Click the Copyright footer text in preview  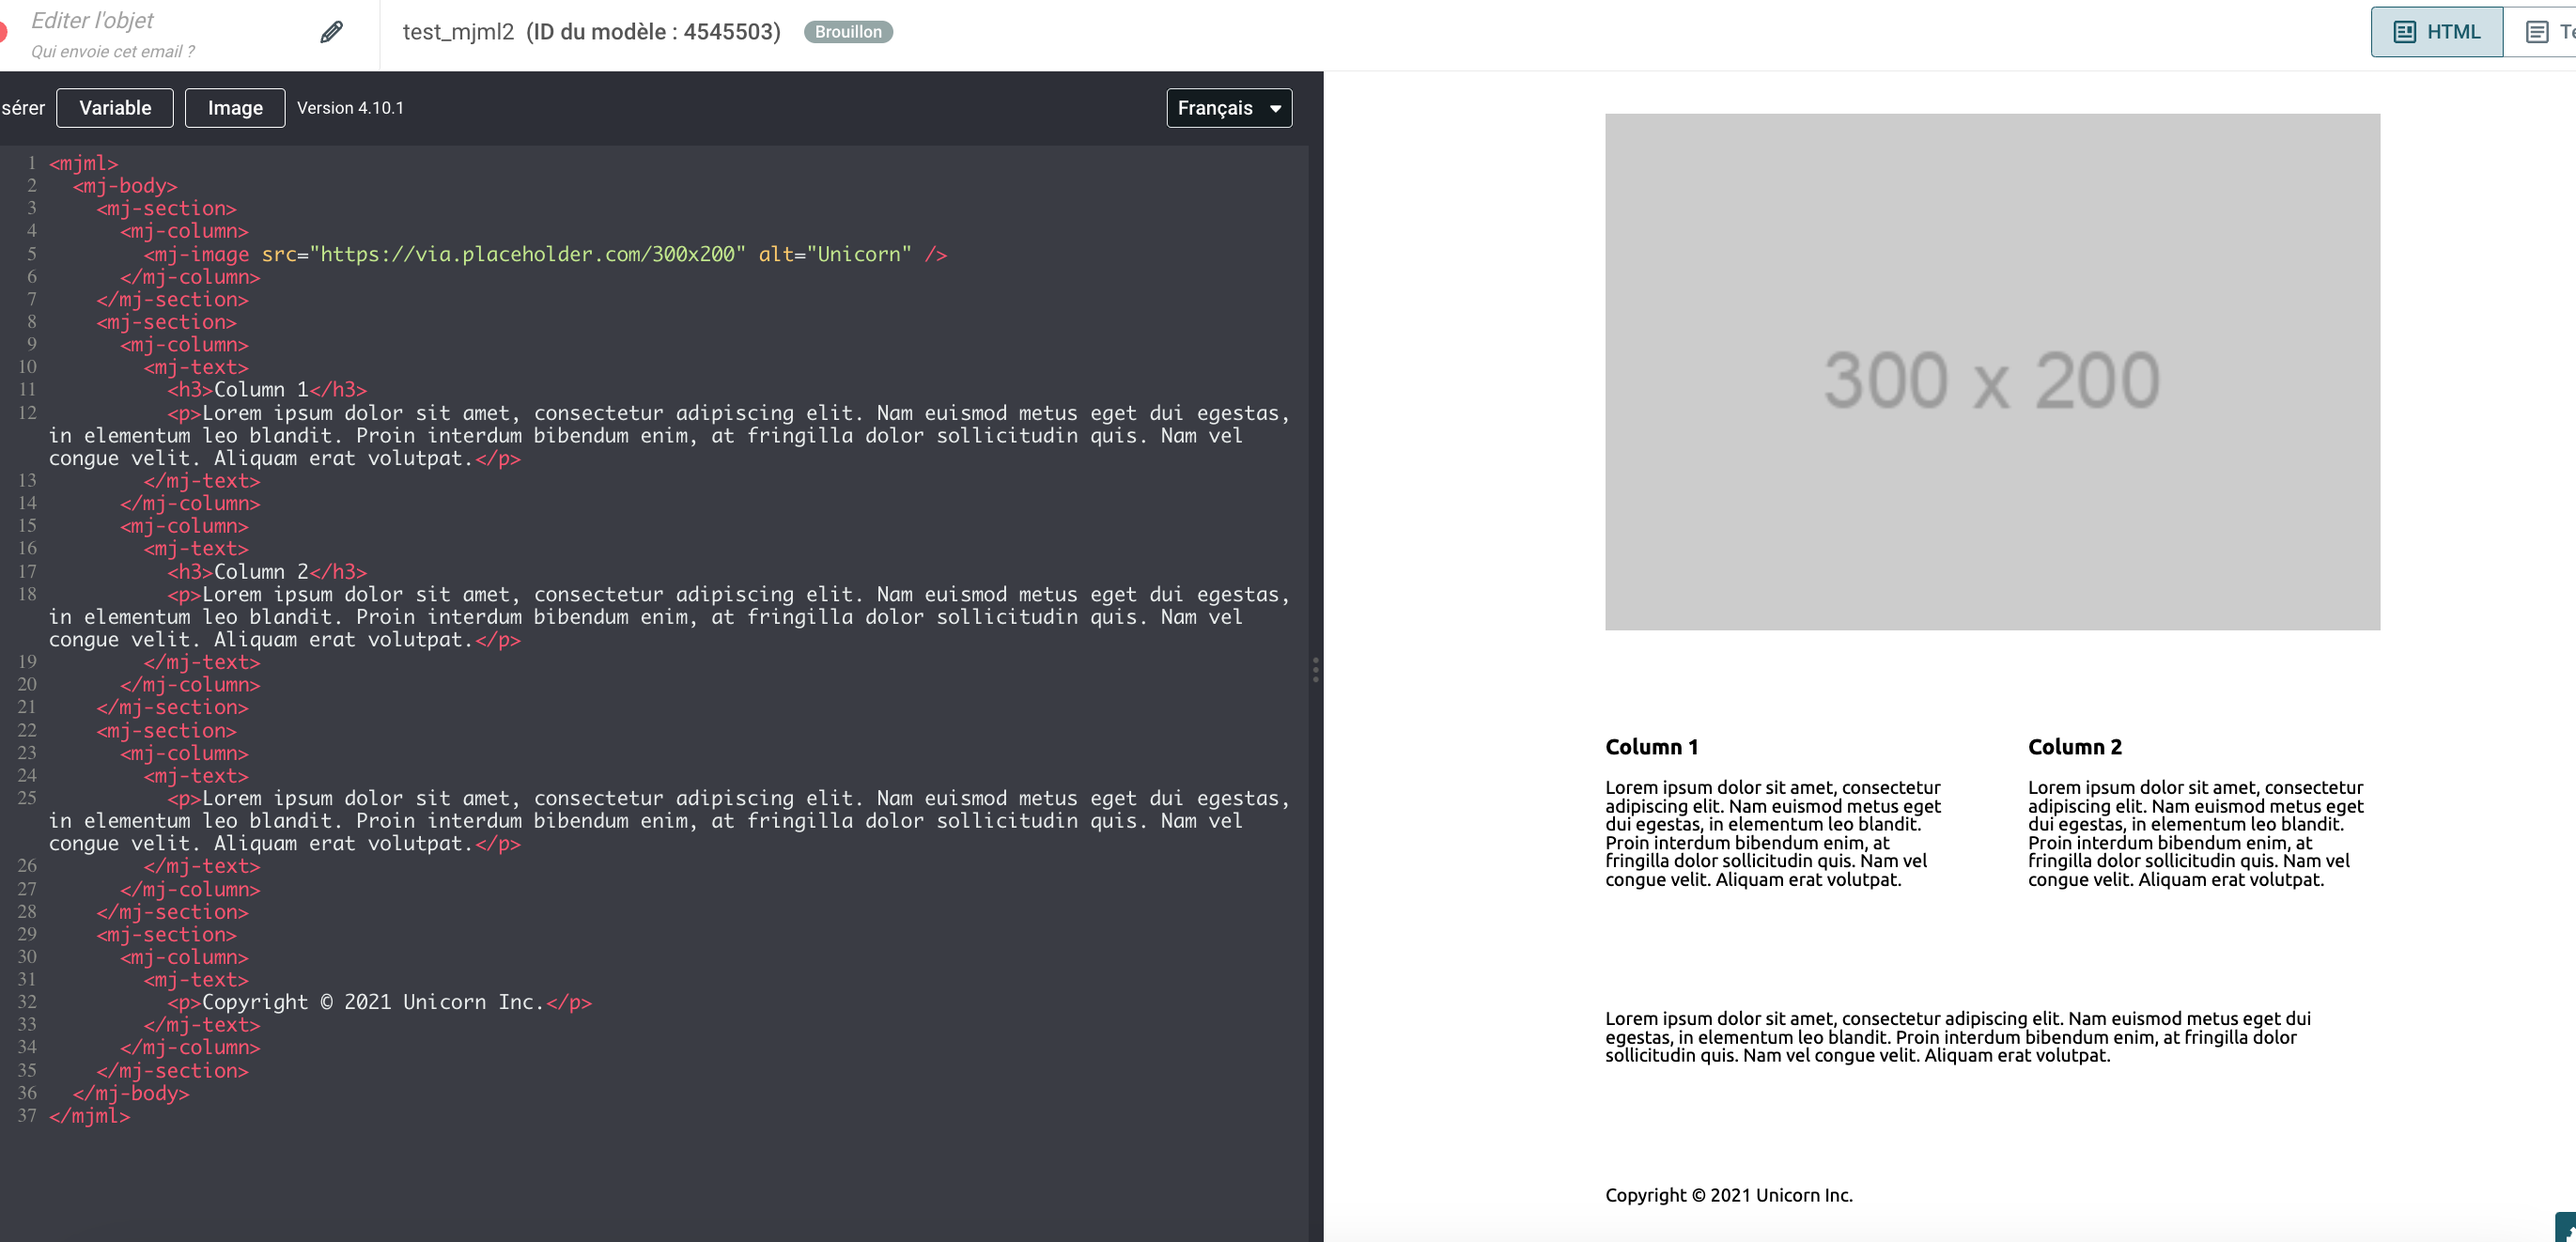[x=1728, y=1195]
